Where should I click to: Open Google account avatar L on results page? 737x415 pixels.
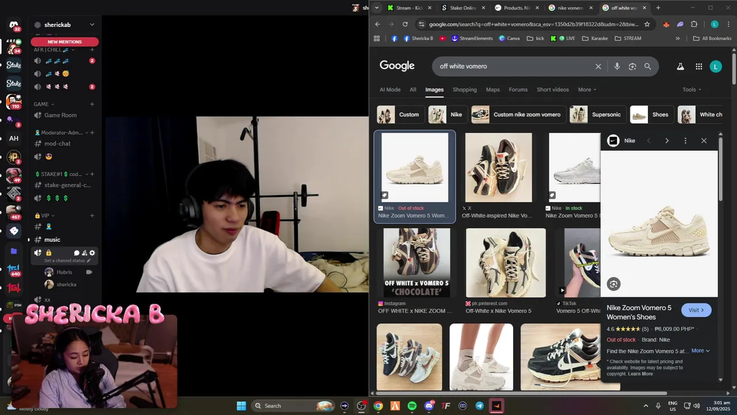coord(716,66)
